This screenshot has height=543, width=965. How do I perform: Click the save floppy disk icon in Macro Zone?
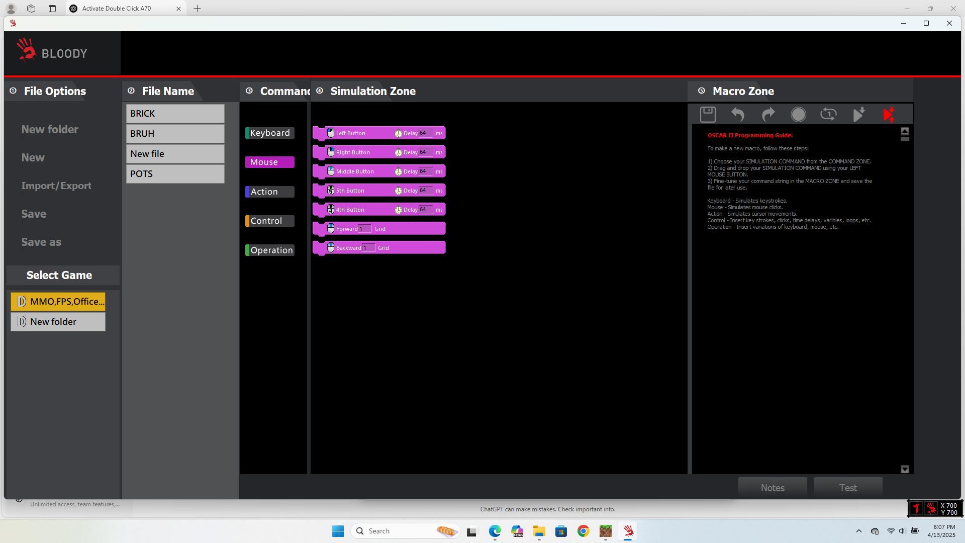[708, 115]
